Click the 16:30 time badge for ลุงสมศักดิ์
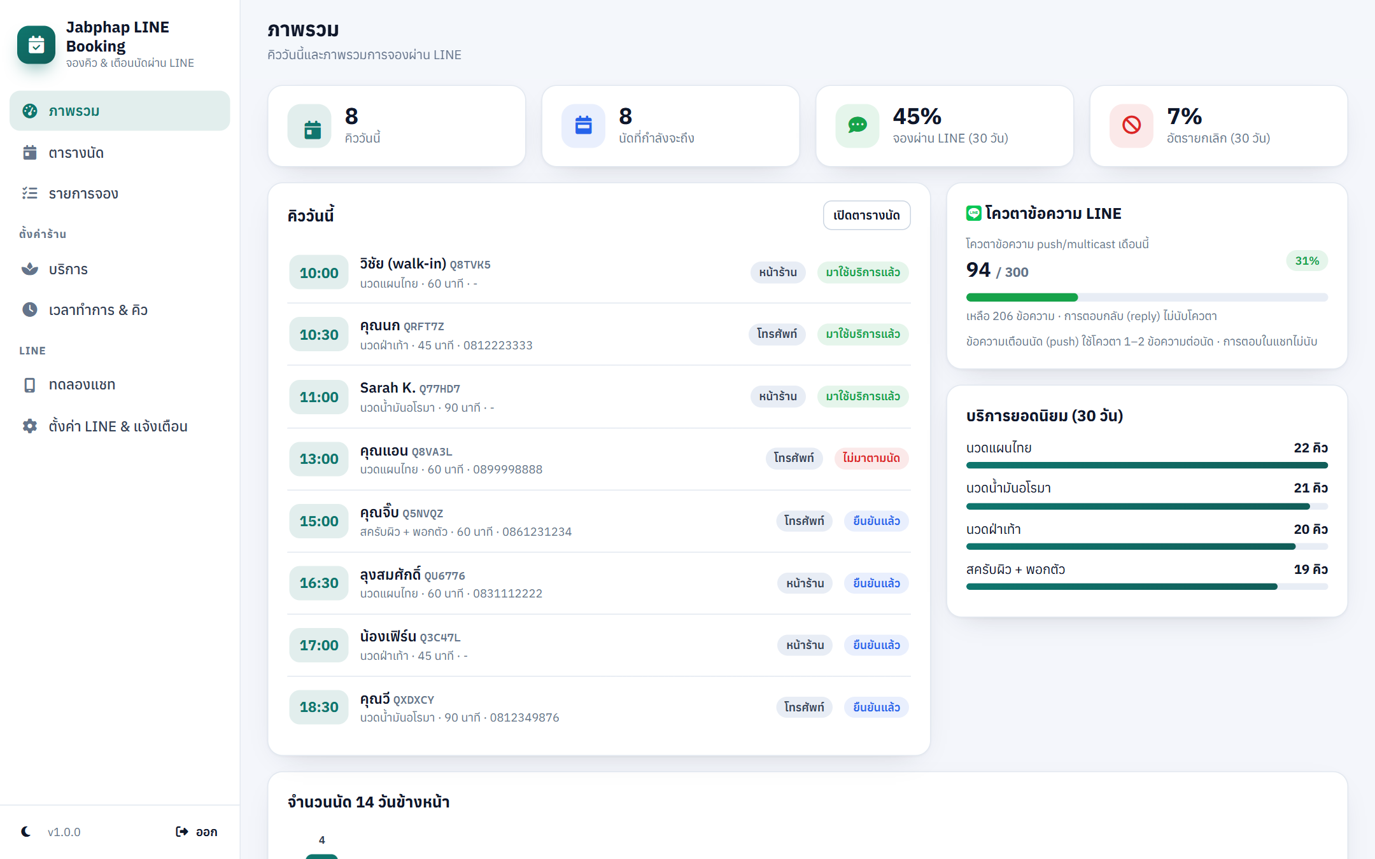 (x=319, y=583)
